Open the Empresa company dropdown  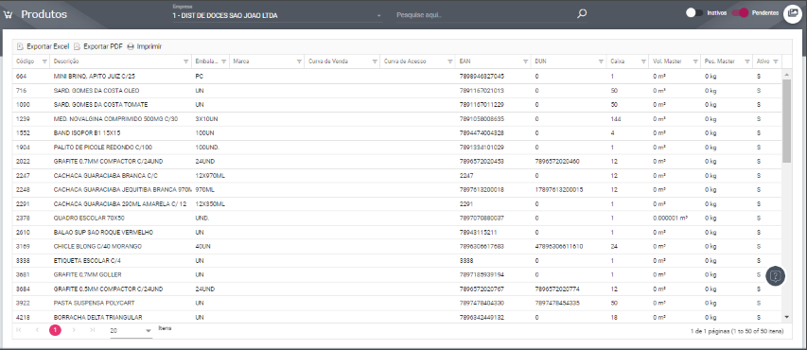click(x=277, y=15)
